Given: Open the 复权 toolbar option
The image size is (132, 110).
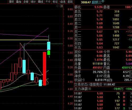Looking at the screenshot, I should pos(12,2).
